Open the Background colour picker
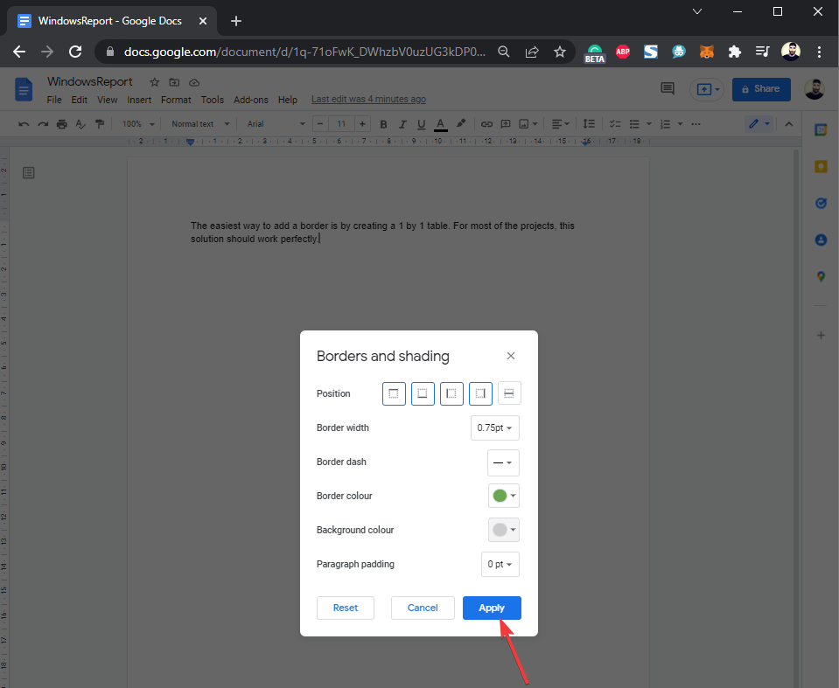Screen dimensions: 839x688 tap(504, 530)
